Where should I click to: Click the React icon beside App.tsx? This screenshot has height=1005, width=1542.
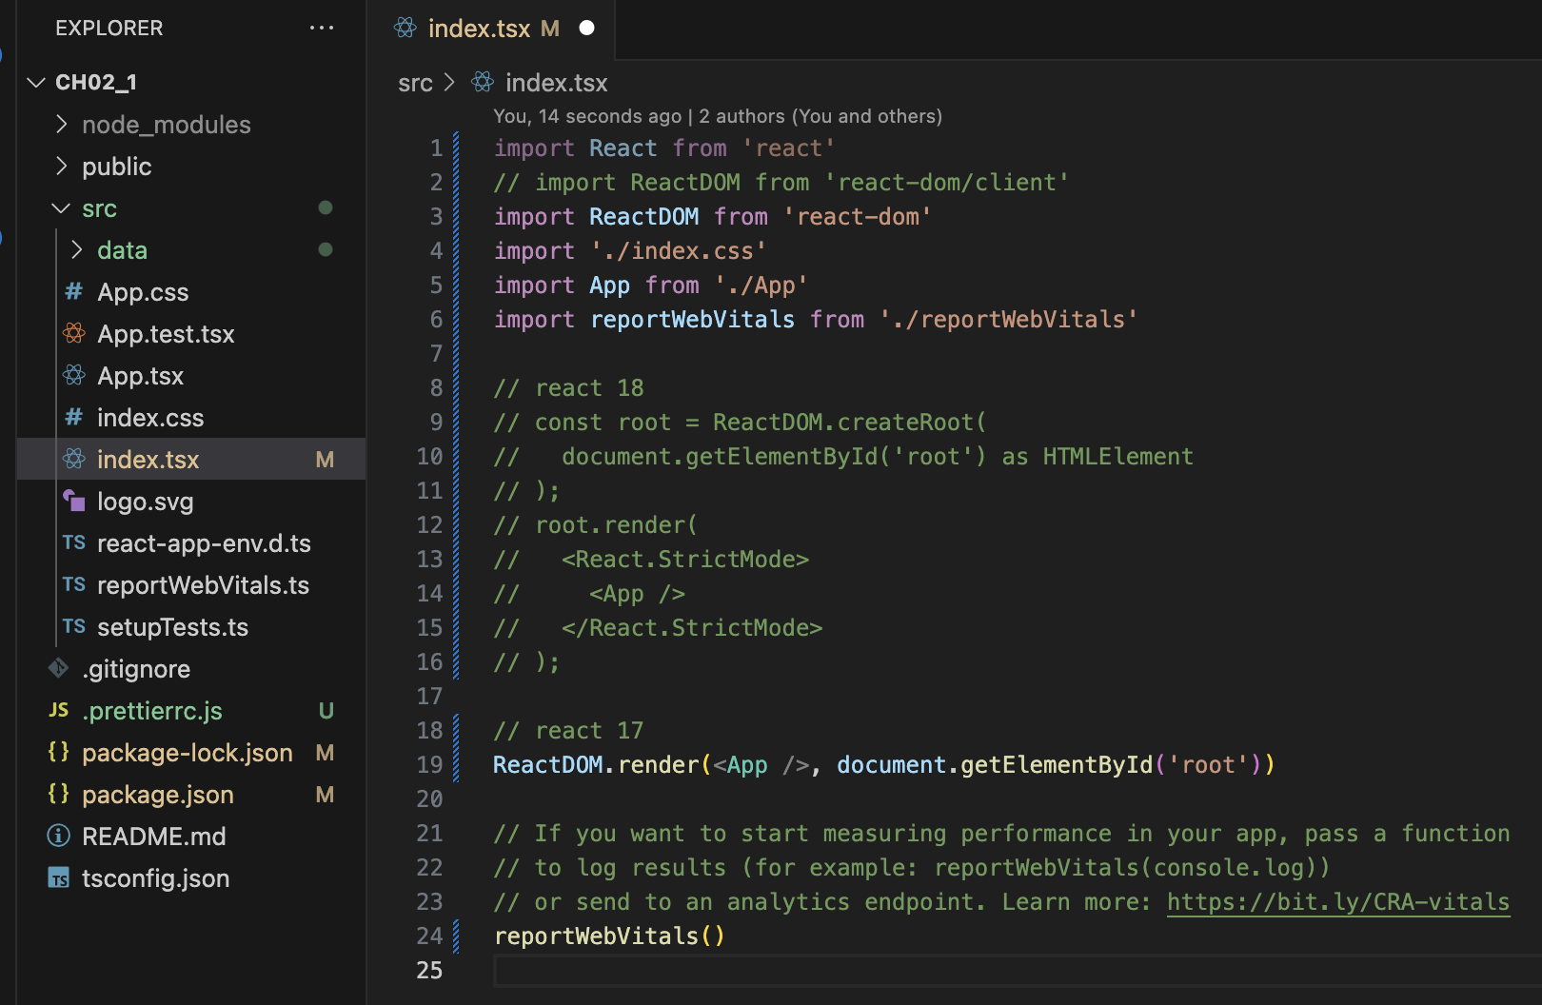click(x=73, y=375)
